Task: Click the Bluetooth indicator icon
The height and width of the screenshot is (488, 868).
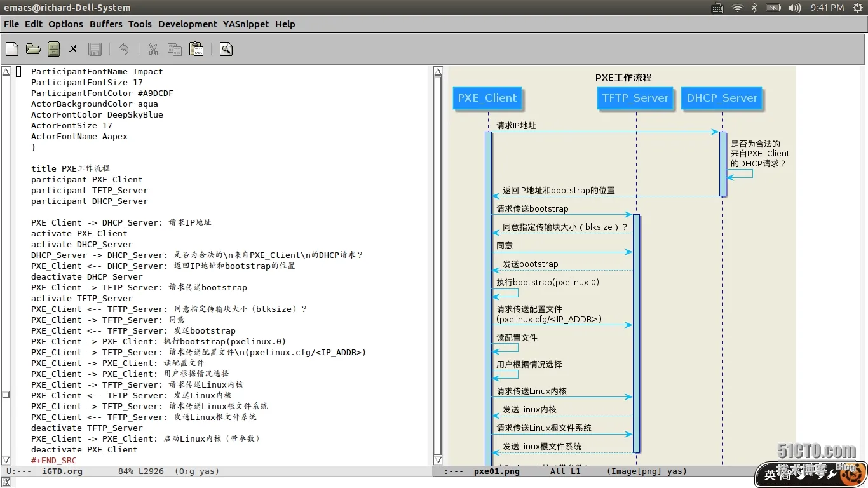Action: click(754, 8)
